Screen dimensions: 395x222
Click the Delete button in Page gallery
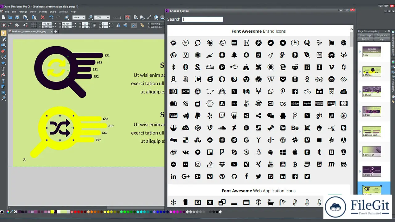[365, 39]
